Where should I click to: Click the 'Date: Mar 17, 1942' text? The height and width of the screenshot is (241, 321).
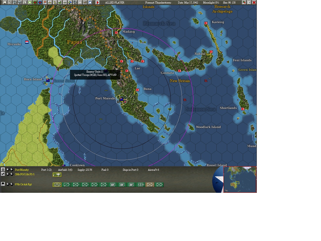(188, 3)
